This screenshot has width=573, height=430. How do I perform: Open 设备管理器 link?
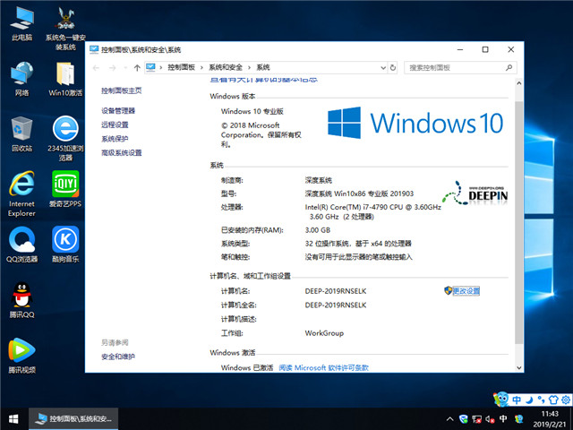118,111
